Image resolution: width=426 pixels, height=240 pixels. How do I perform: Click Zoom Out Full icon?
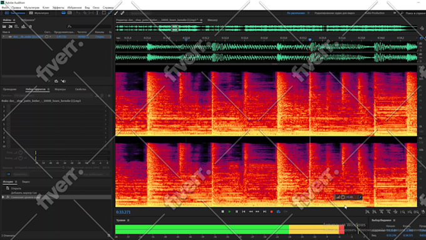[x=395, y=212]
